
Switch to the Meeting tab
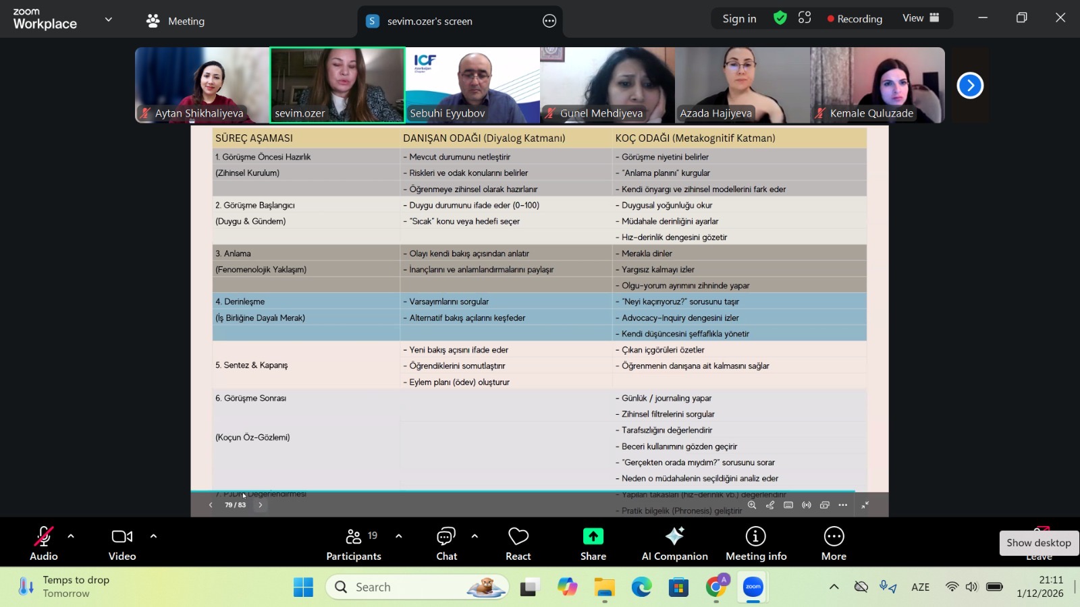[175, 21]
